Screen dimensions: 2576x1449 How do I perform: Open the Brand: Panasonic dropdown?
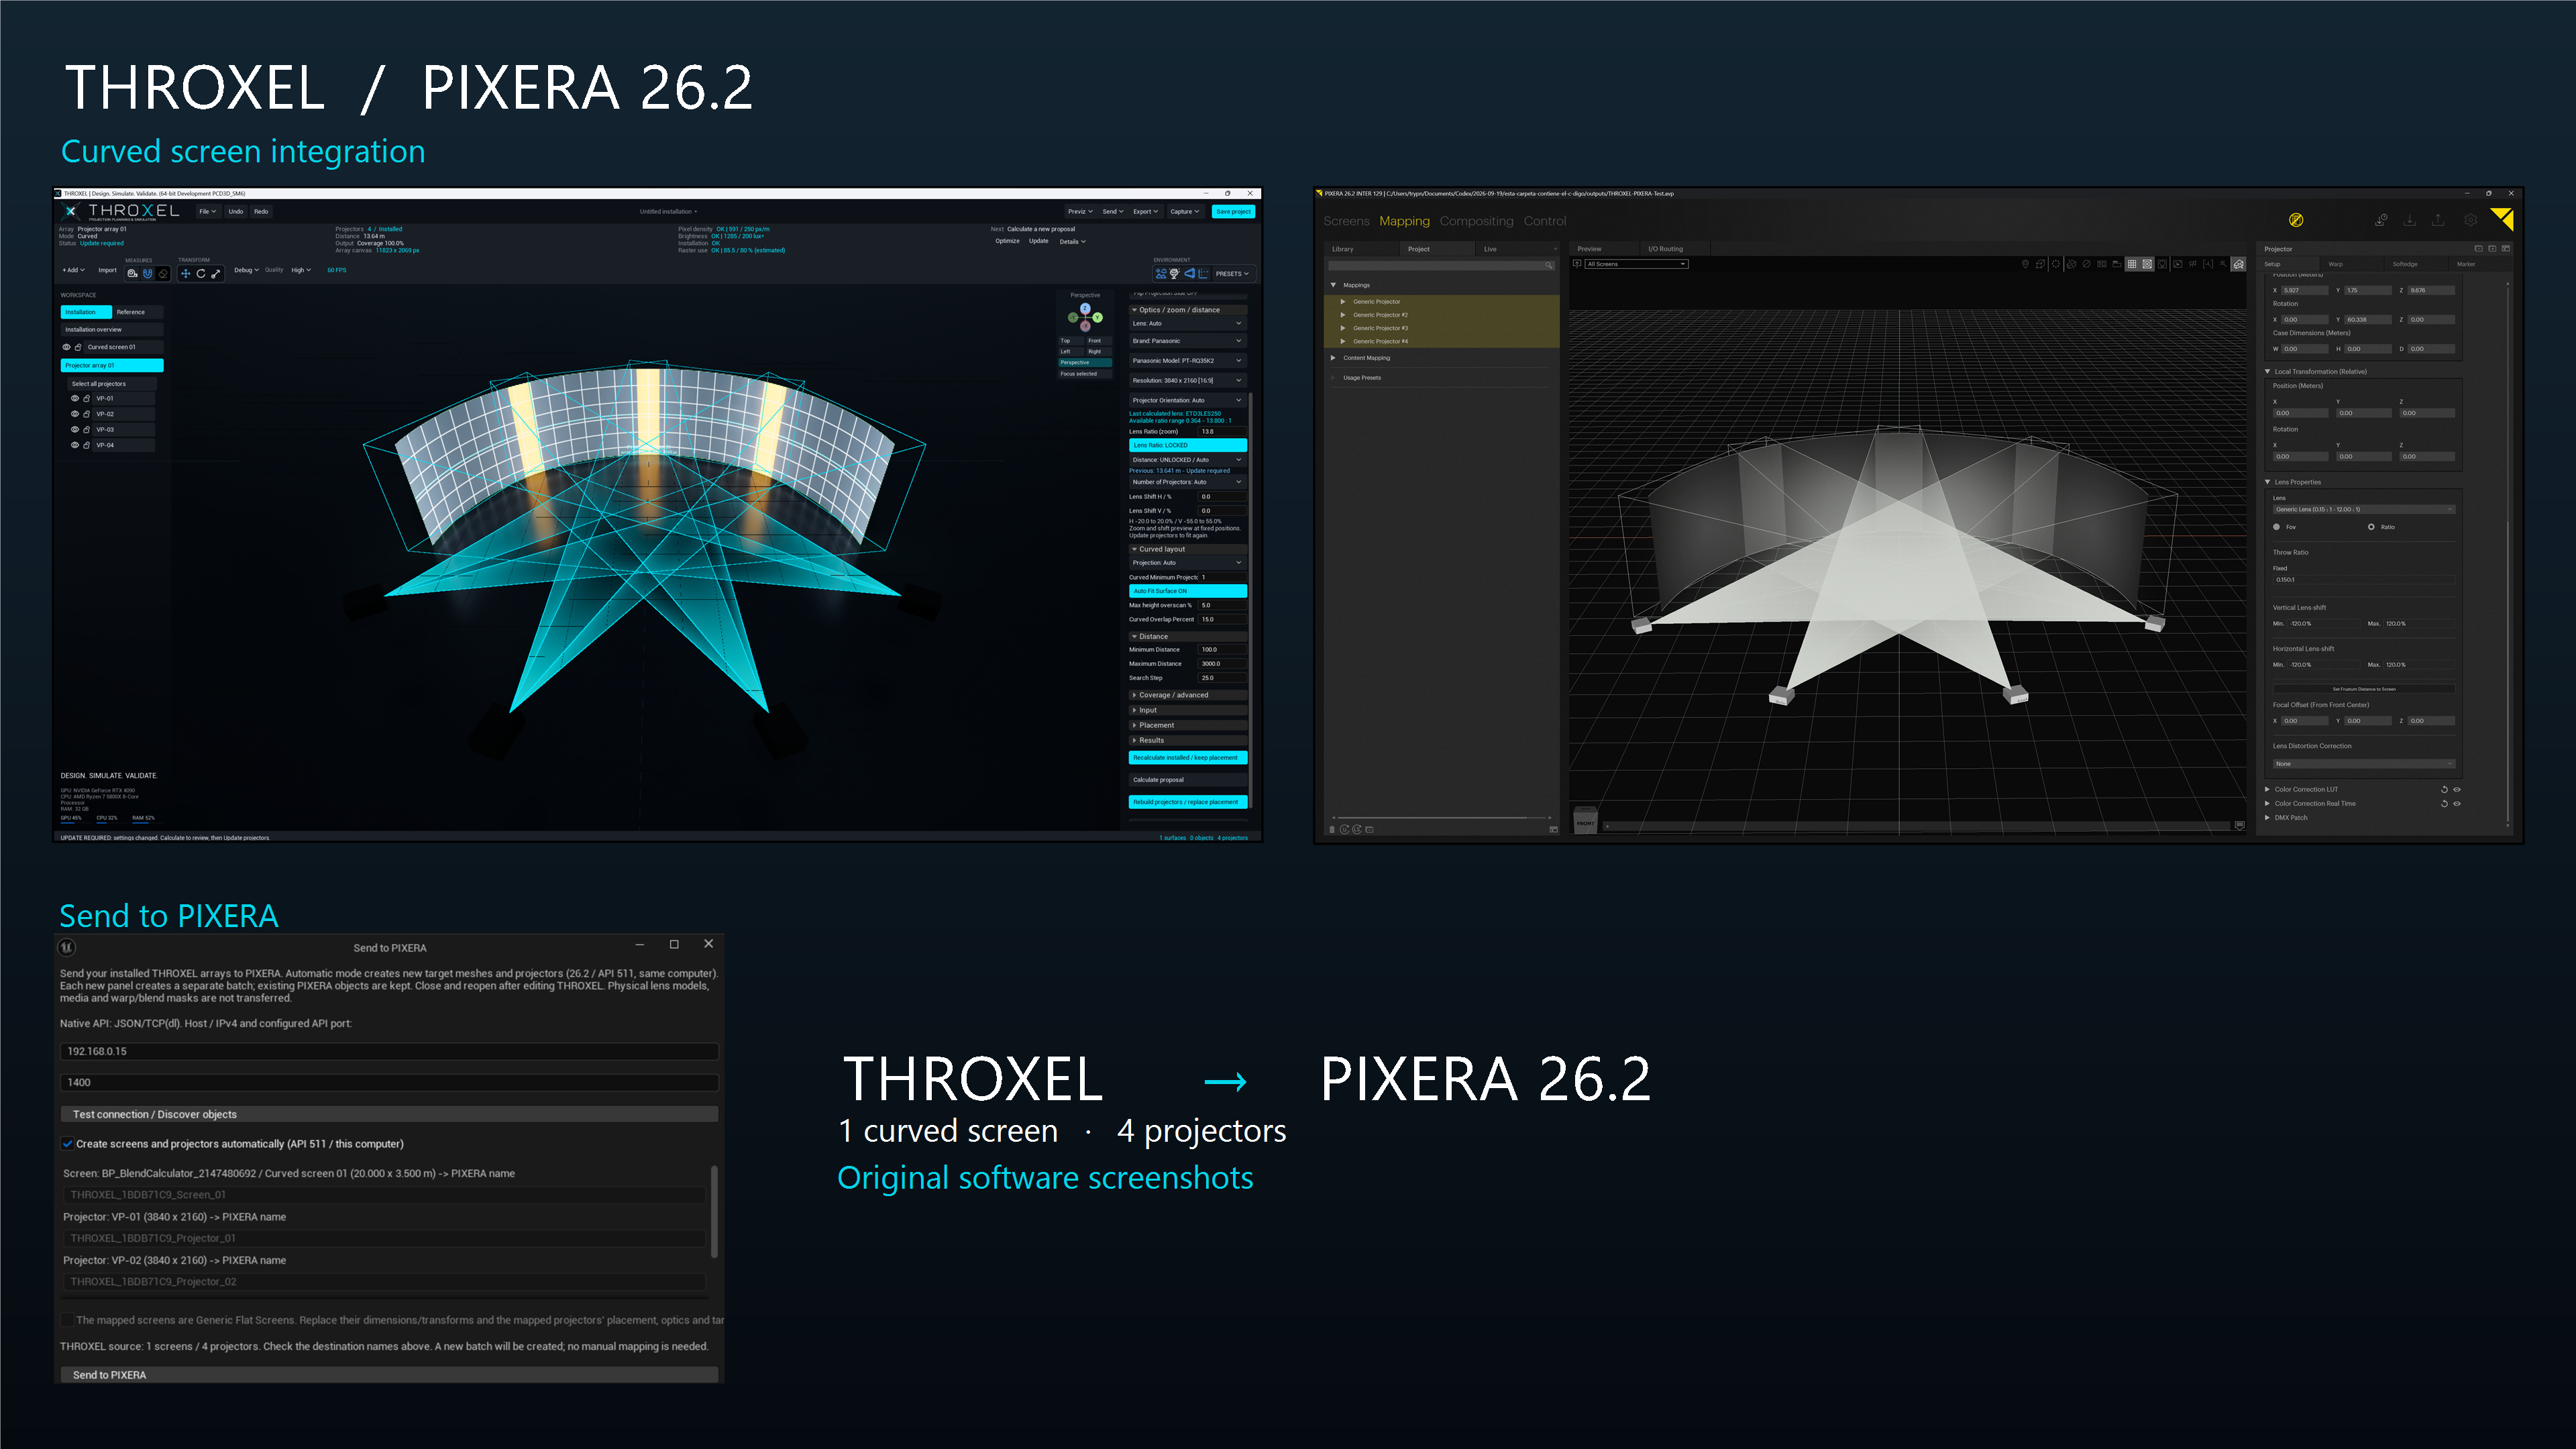click(x=1187, y=341)
